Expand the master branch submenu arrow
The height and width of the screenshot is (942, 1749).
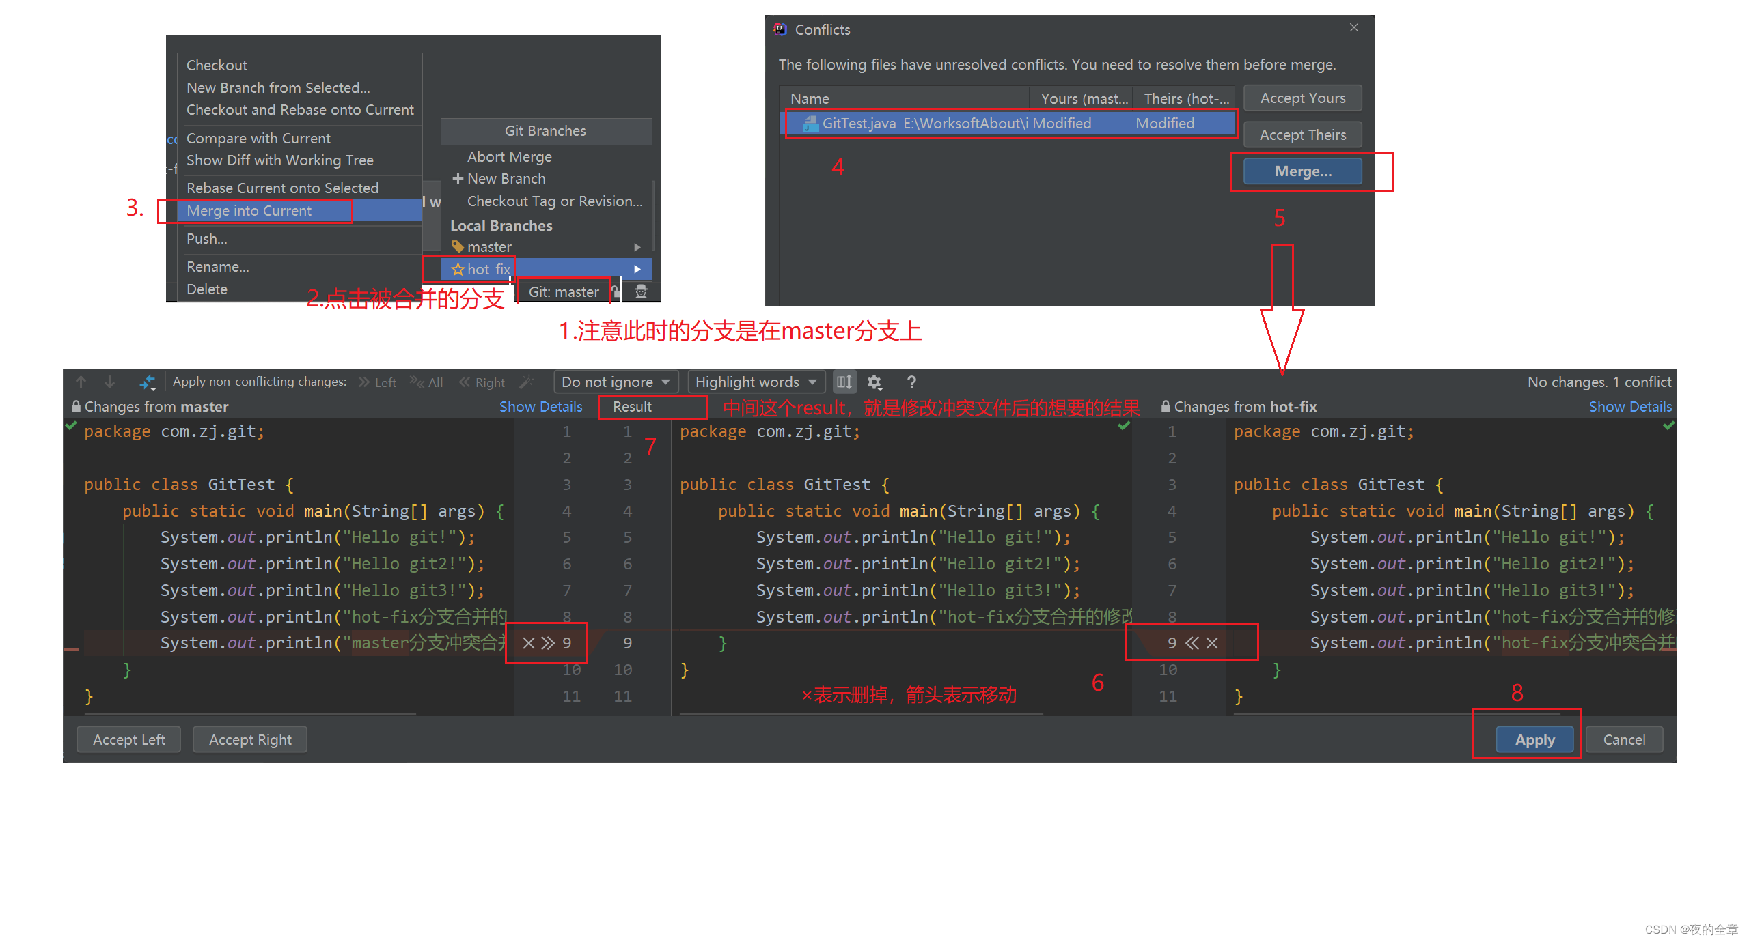(637, 246)
